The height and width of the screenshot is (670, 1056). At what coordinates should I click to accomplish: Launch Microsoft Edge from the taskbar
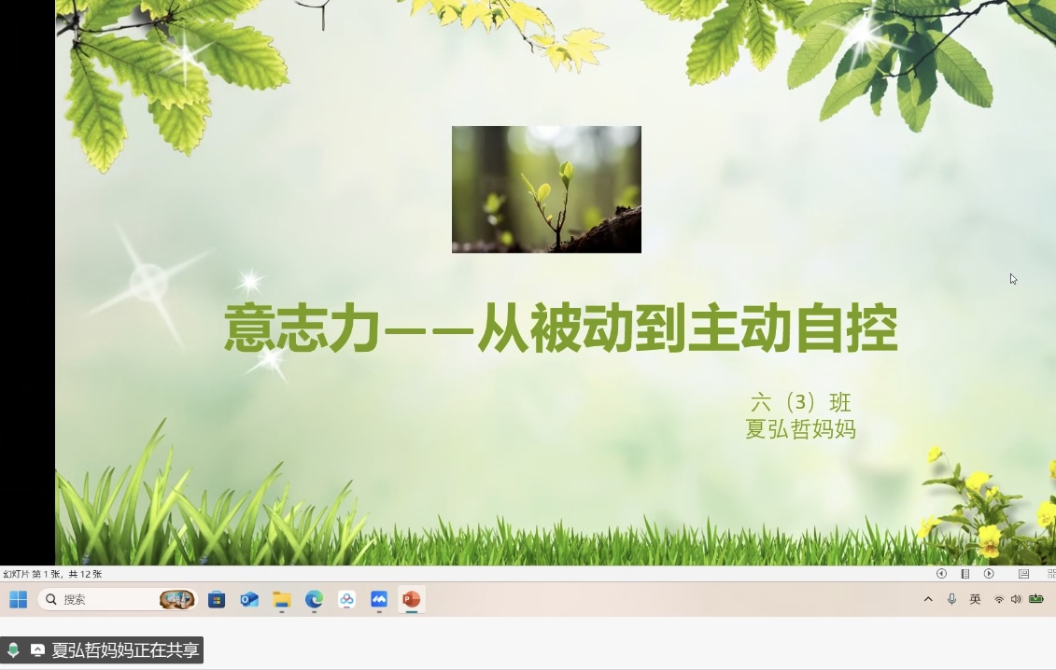314,600
